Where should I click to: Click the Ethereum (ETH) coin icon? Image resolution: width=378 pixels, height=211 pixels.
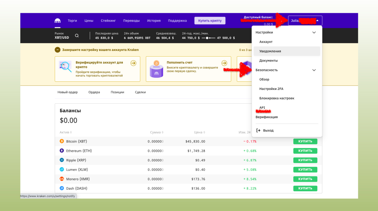point(62,151)
